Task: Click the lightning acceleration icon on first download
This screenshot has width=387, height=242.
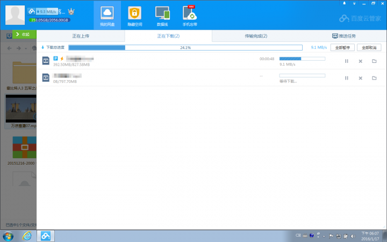Action: [62, 59]
